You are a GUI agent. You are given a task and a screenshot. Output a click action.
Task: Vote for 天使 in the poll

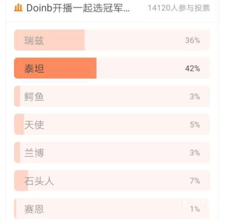(112, 124)
